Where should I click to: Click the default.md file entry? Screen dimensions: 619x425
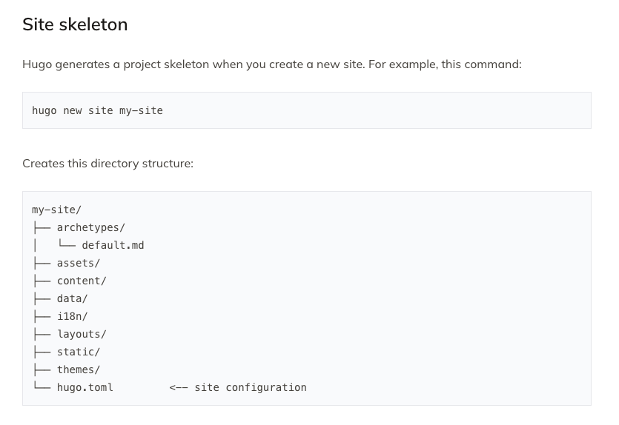tap(113, 245)
